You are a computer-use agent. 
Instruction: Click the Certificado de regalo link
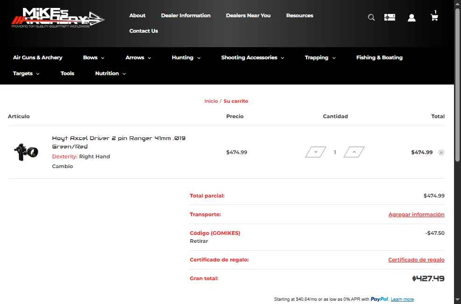point(416,260)
